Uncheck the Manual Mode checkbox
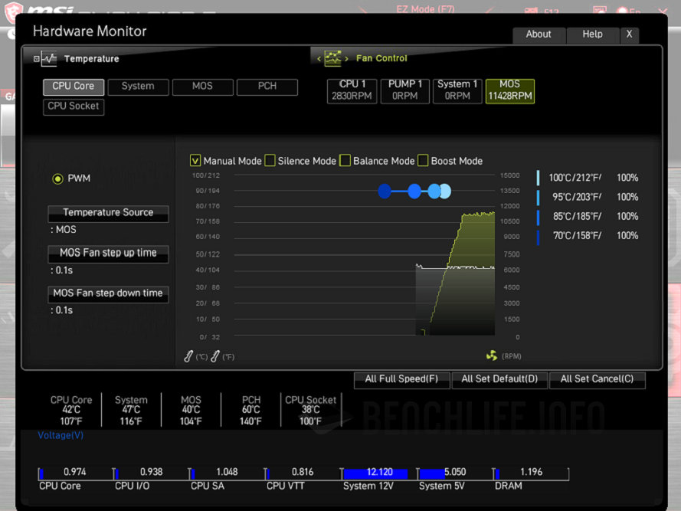681x511 pixels. coord(195,161)
